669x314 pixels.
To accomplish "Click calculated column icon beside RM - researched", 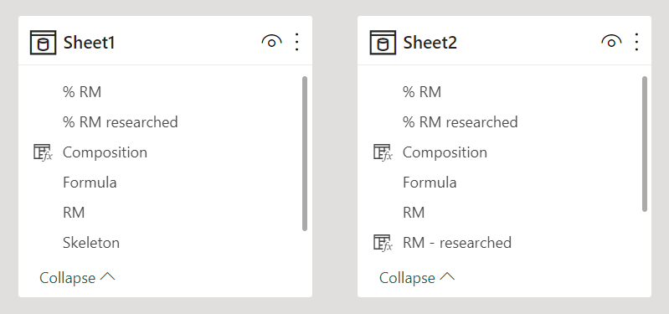I will pos(383,243).
